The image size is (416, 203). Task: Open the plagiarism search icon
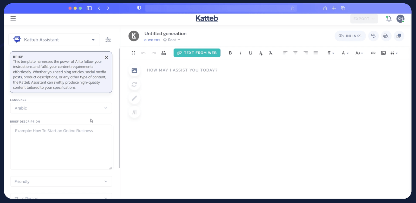pos(386,36)
